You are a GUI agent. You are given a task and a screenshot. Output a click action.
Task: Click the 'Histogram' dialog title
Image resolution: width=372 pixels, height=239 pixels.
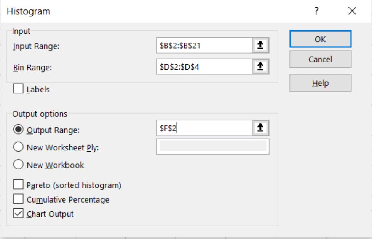tap(29, 11)
